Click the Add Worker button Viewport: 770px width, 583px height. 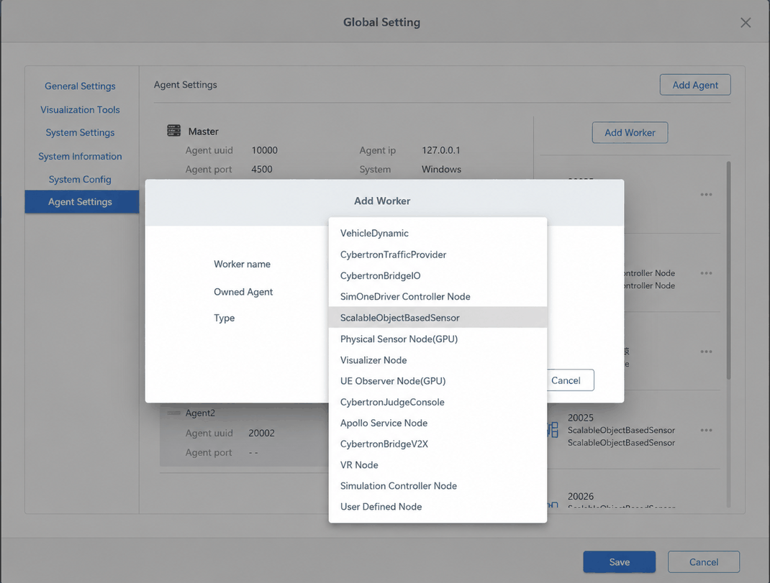click(x=630, y=132)
